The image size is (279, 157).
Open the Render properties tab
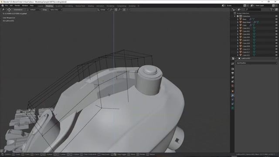point(232,69)
